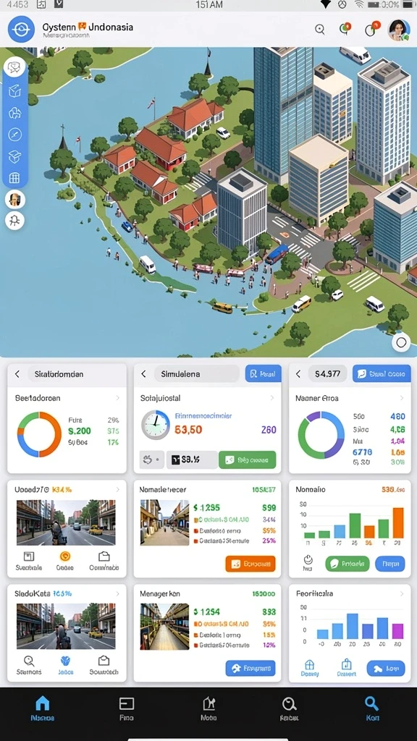Click the tallest orange bar in Nomalio chart

pyautogui.click(x=399, y=522)
